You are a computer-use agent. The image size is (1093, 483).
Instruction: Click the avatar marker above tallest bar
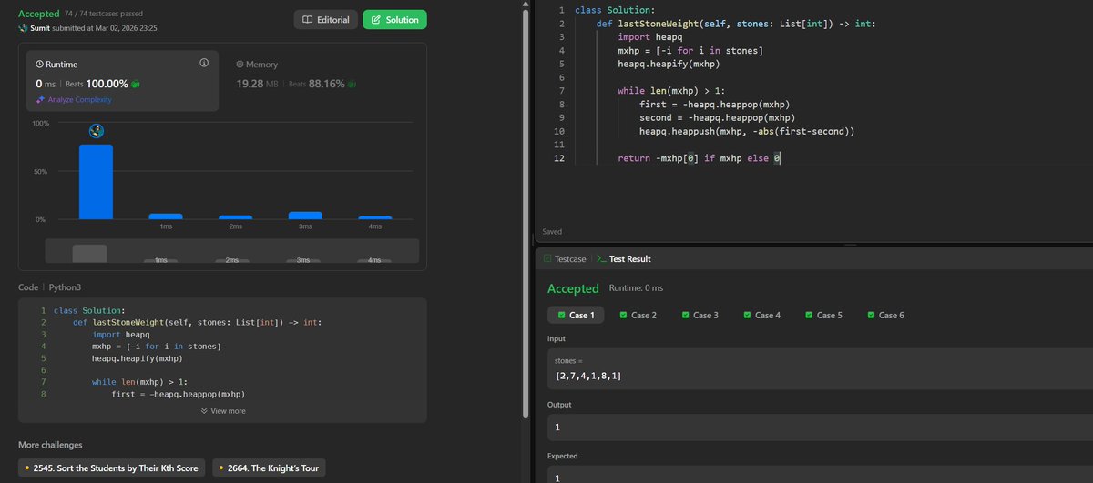(96, 131)
